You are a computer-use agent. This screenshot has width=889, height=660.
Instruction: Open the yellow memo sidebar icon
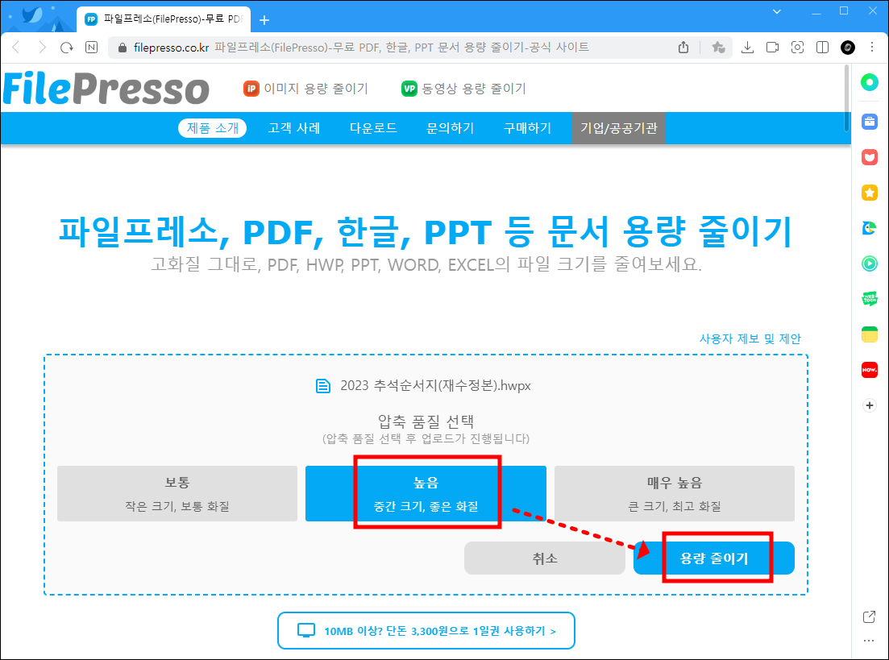869,334
